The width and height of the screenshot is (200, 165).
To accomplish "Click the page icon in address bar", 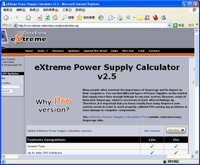I will click(15, 25).
